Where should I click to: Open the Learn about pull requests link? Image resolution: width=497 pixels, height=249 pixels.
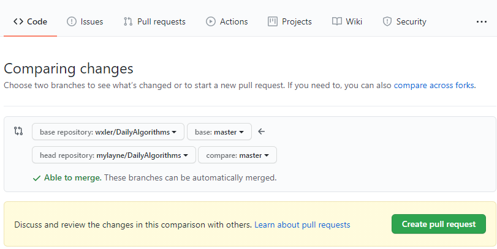pyautogui.click(x=302, y=225)
